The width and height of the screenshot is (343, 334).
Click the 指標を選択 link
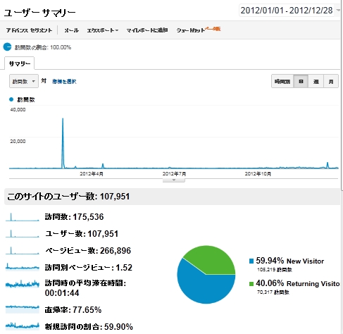coord(64,81)
